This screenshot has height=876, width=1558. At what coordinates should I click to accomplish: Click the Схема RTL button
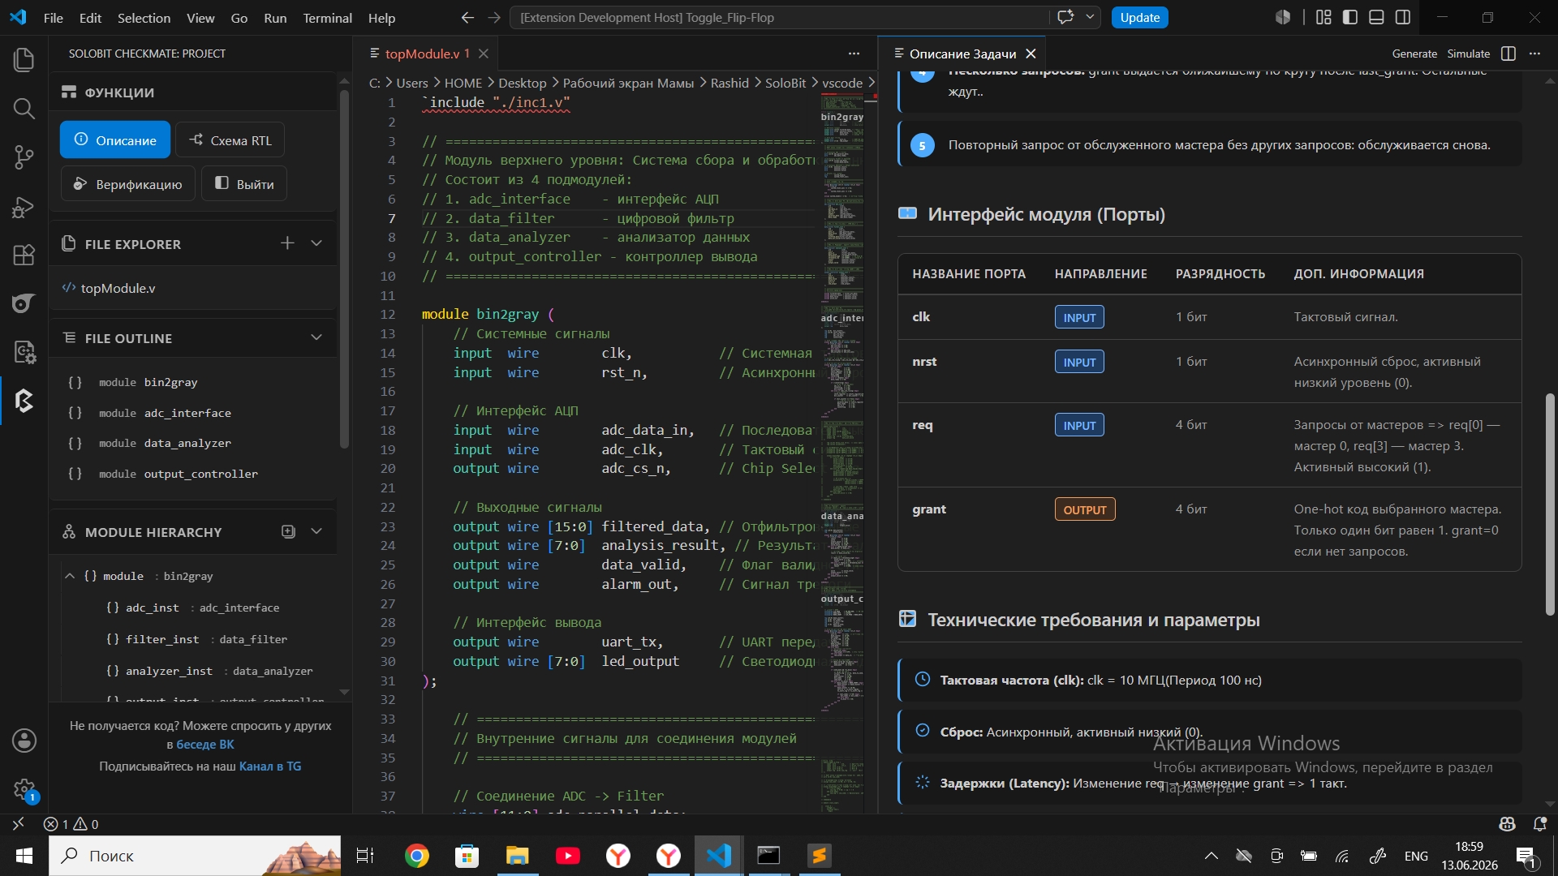click(x=230, y=140)
